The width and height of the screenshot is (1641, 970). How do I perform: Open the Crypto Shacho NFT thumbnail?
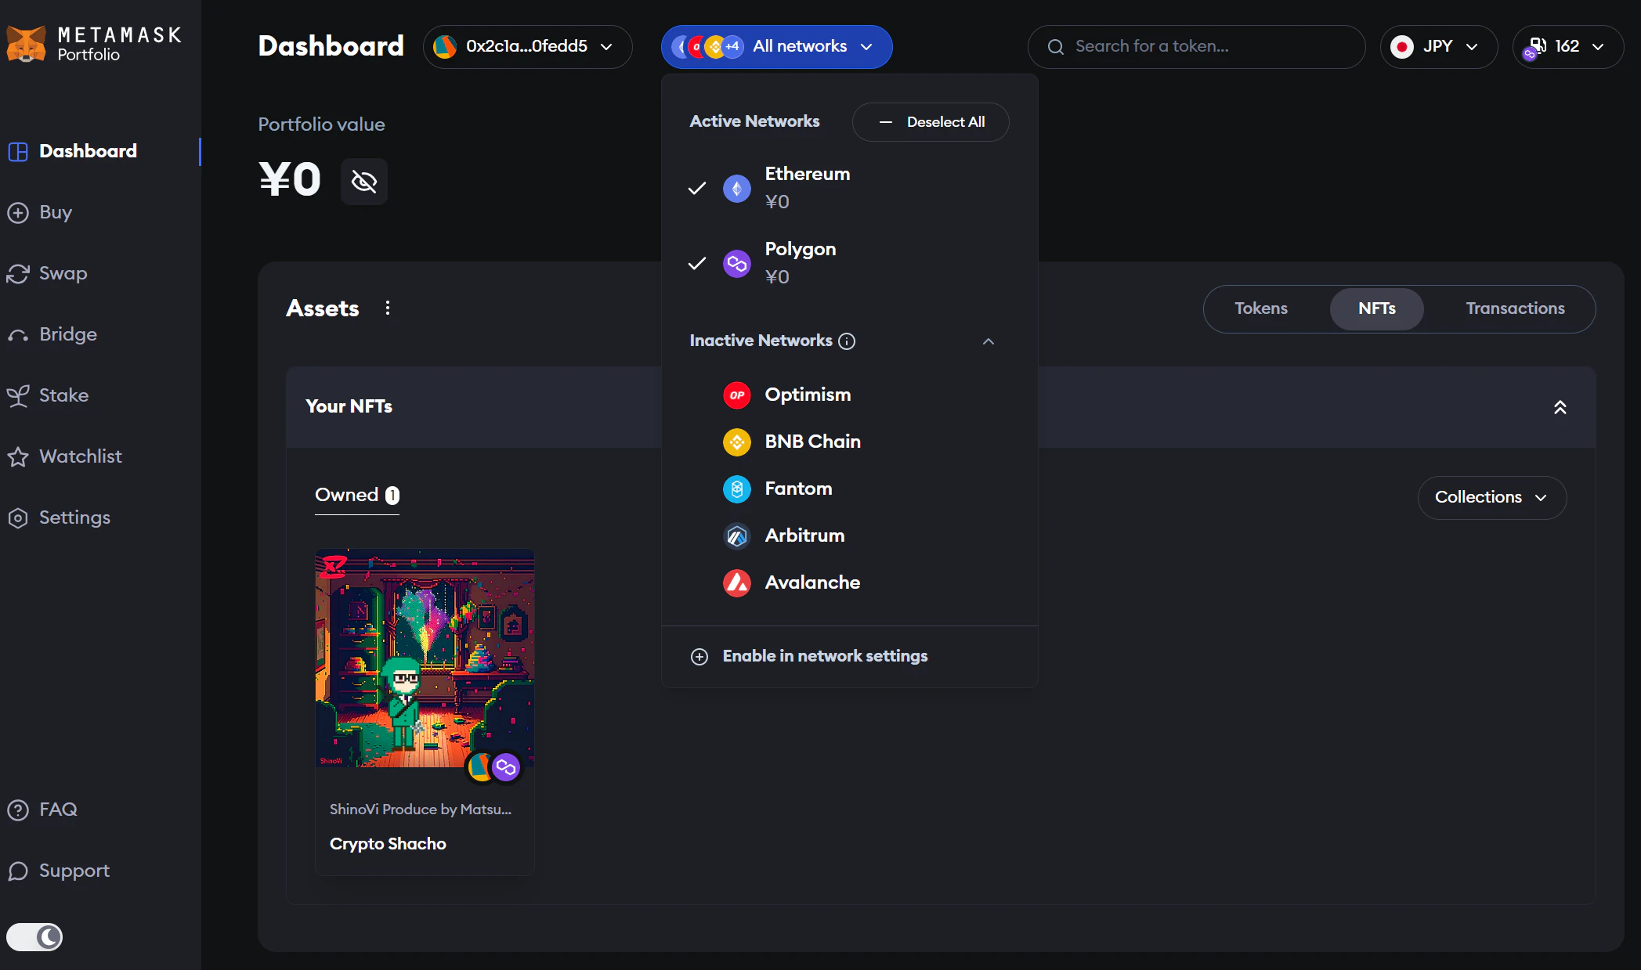(425, 658)
